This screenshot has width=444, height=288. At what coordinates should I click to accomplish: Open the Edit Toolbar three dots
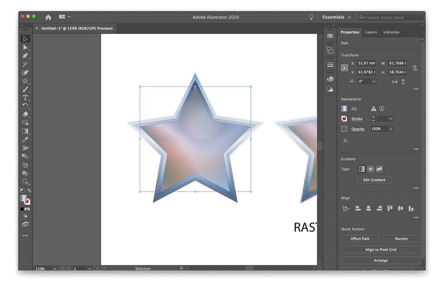pos(25,235)
